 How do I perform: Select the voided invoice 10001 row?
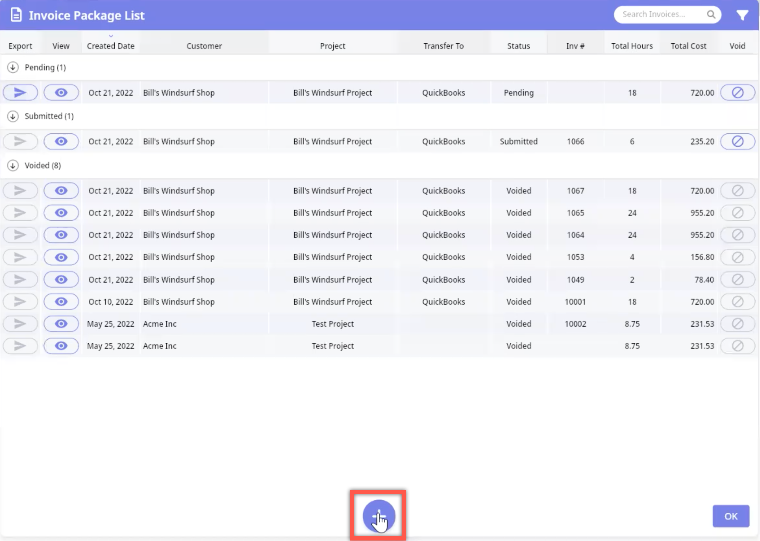pos(332,302)
